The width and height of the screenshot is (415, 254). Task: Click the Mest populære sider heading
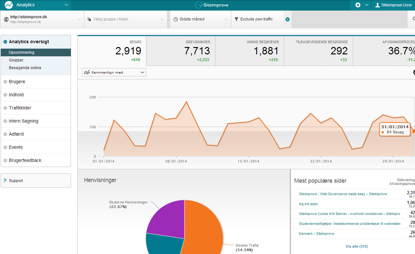(x=320, y=181)
